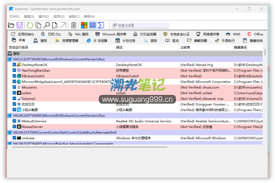
Task: Switch to the WMI tab
Action: (233, 34)
